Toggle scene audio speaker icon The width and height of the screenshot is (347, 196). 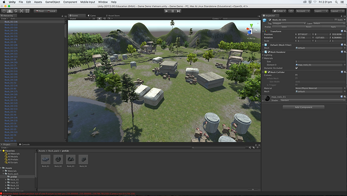pyautogui.click(x=104, y=19)
